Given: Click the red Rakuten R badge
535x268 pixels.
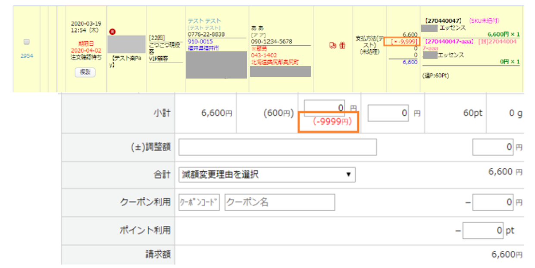Looking at the screenshot, I should click(113, 32).
